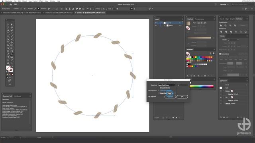This screenshot has width=255, height=143.
Task: Toggle Stroke visibility in Appearance panel
Action: [x=221, y=91]
